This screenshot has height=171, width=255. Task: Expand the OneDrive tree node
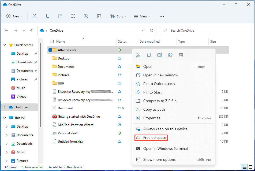pyautogui.click(x=5, y=107)
